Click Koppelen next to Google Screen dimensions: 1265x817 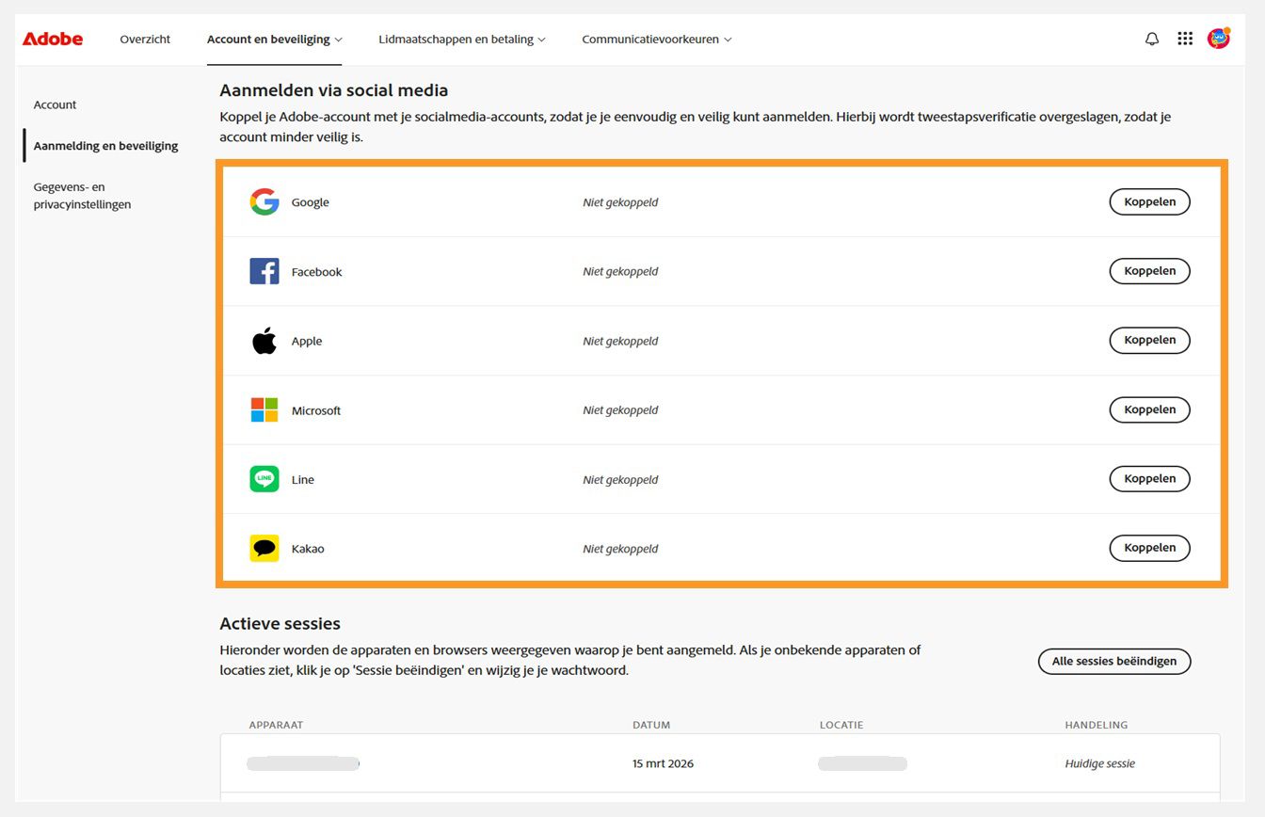point(1149,201)
